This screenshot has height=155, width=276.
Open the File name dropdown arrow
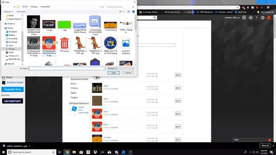104,68
